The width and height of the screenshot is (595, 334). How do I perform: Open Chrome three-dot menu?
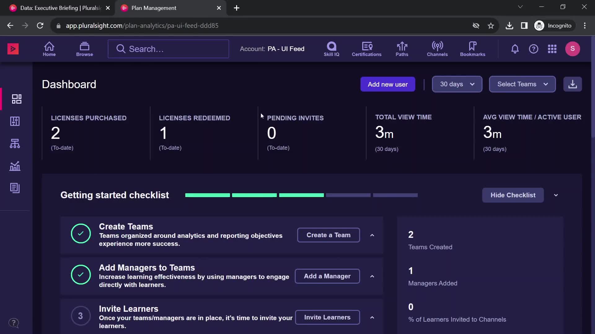click(x=585, y=26)
